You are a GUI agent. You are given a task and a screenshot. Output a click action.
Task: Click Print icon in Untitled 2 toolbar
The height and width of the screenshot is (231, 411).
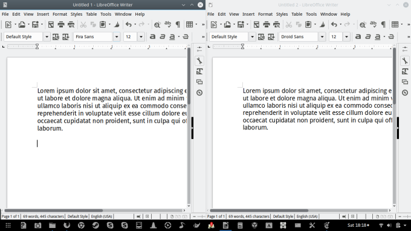click(267, 25)
